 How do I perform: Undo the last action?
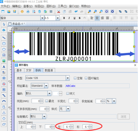tap(76, 11)
